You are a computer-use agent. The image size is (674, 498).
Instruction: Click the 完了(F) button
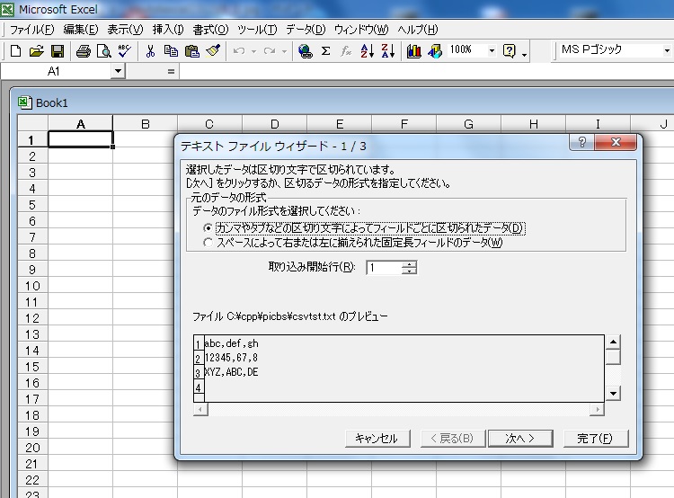(595, 439)
